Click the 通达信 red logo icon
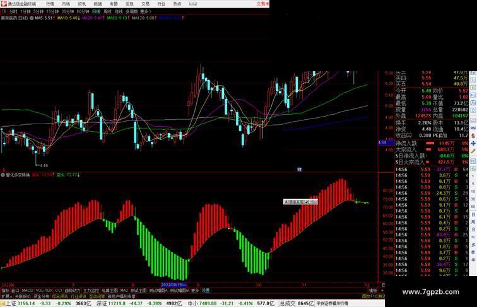The image size is (477, 307). click(x=4, y=4)
